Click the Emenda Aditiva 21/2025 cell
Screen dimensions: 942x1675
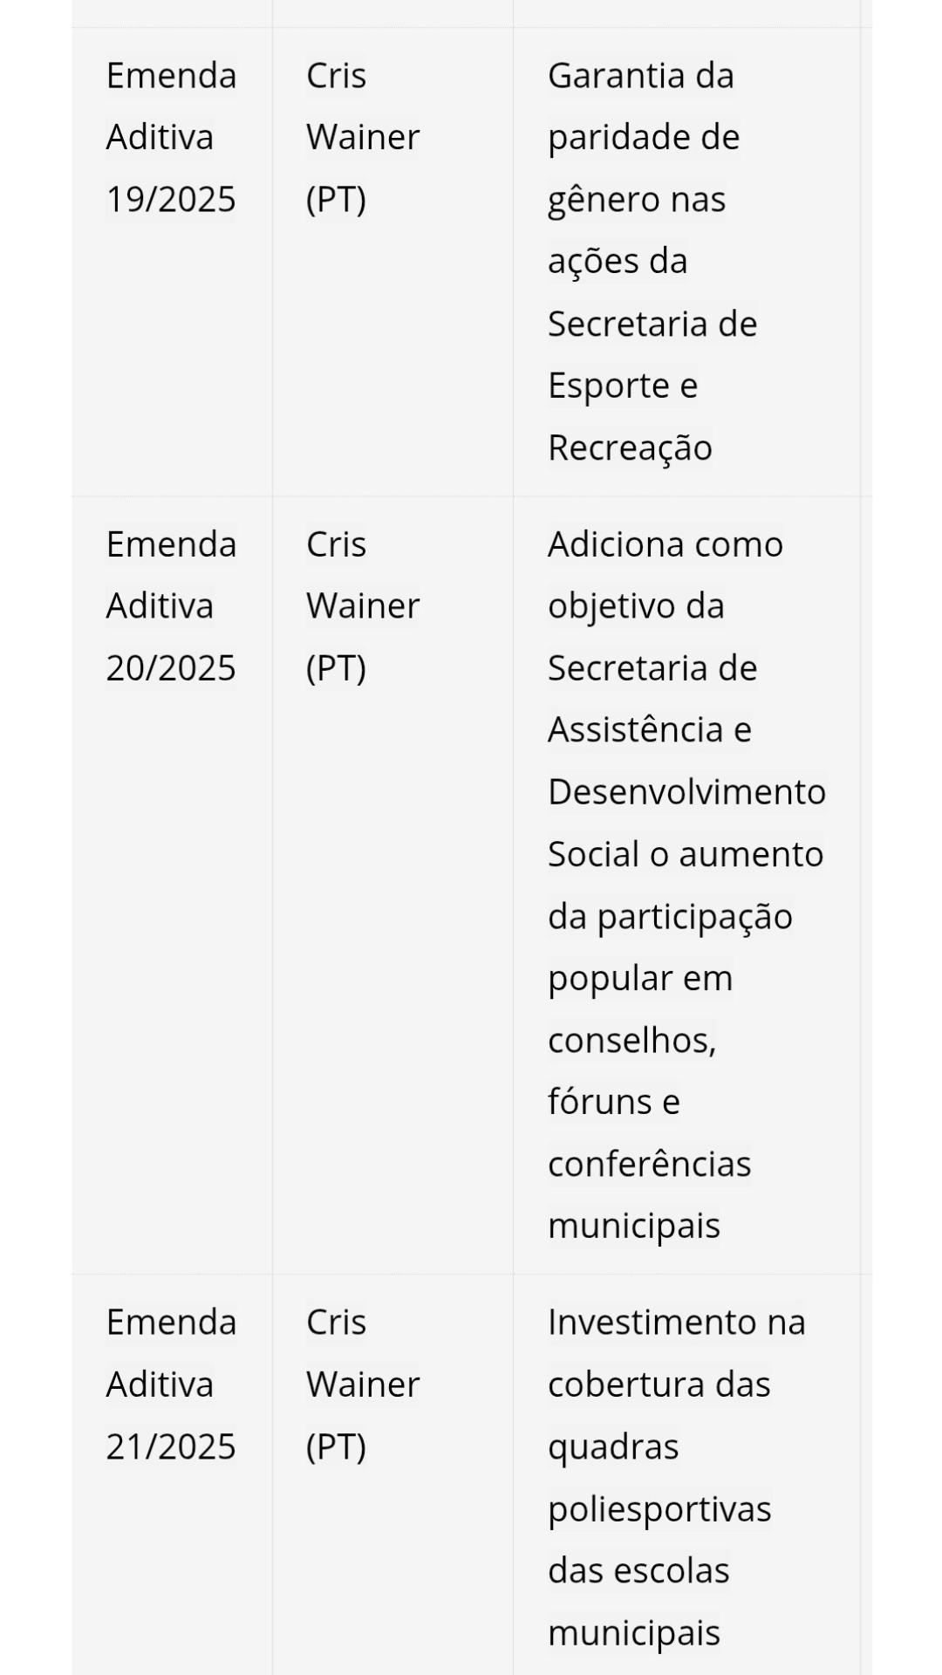pos(171,1384)
